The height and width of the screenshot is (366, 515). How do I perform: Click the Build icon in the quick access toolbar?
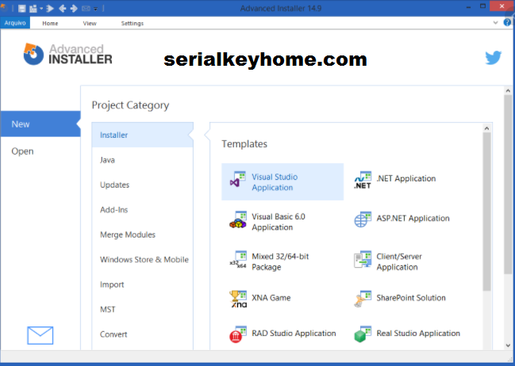pyautogui.click(x=33, y=8)
